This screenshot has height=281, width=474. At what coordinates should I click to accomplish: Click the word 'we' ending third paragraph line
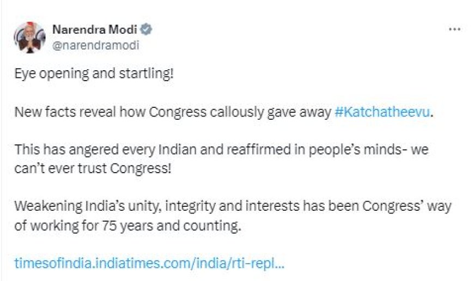coord(420,150)
